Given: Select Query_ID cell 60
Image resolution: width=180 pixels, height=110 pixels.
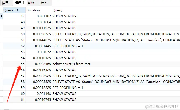Looking at the screenshot, I should pos(14,93).
